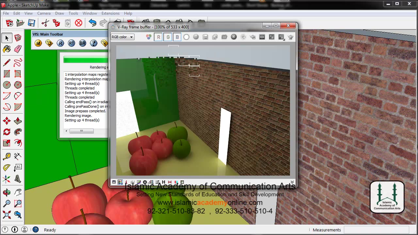
Task: Open the Draw menu
Action: (x=59, y=13)
